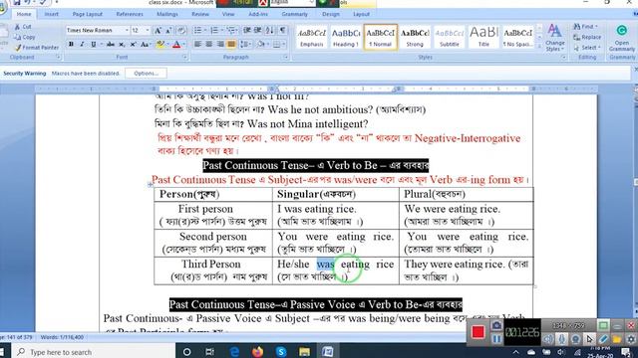The height and width of the screenshot is (358, 638).
Task: Clear formatting from the selected text
Action: point(181,31)
